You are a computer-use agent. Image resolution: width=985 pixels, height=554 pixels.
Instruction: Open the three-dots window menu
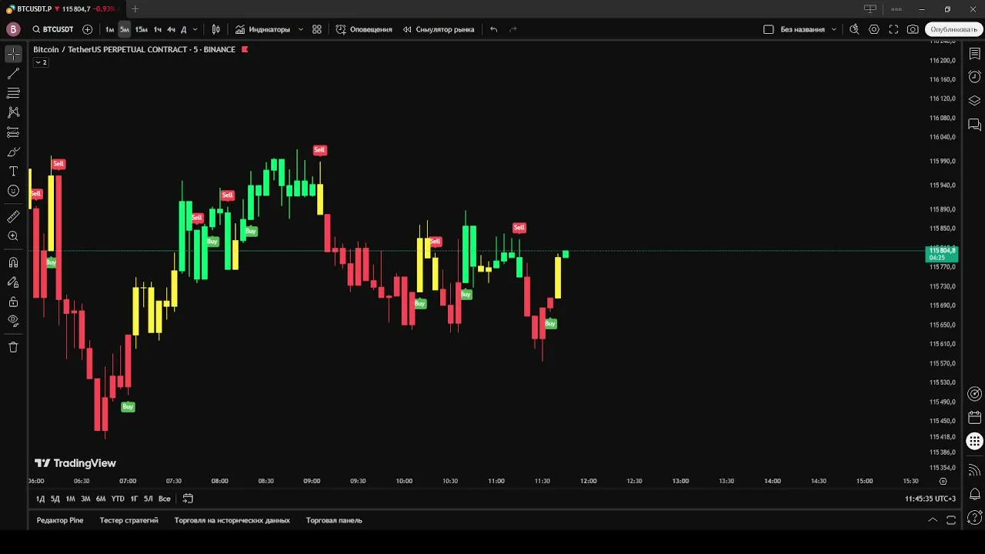pyautogui.click(x=897, y=9)
